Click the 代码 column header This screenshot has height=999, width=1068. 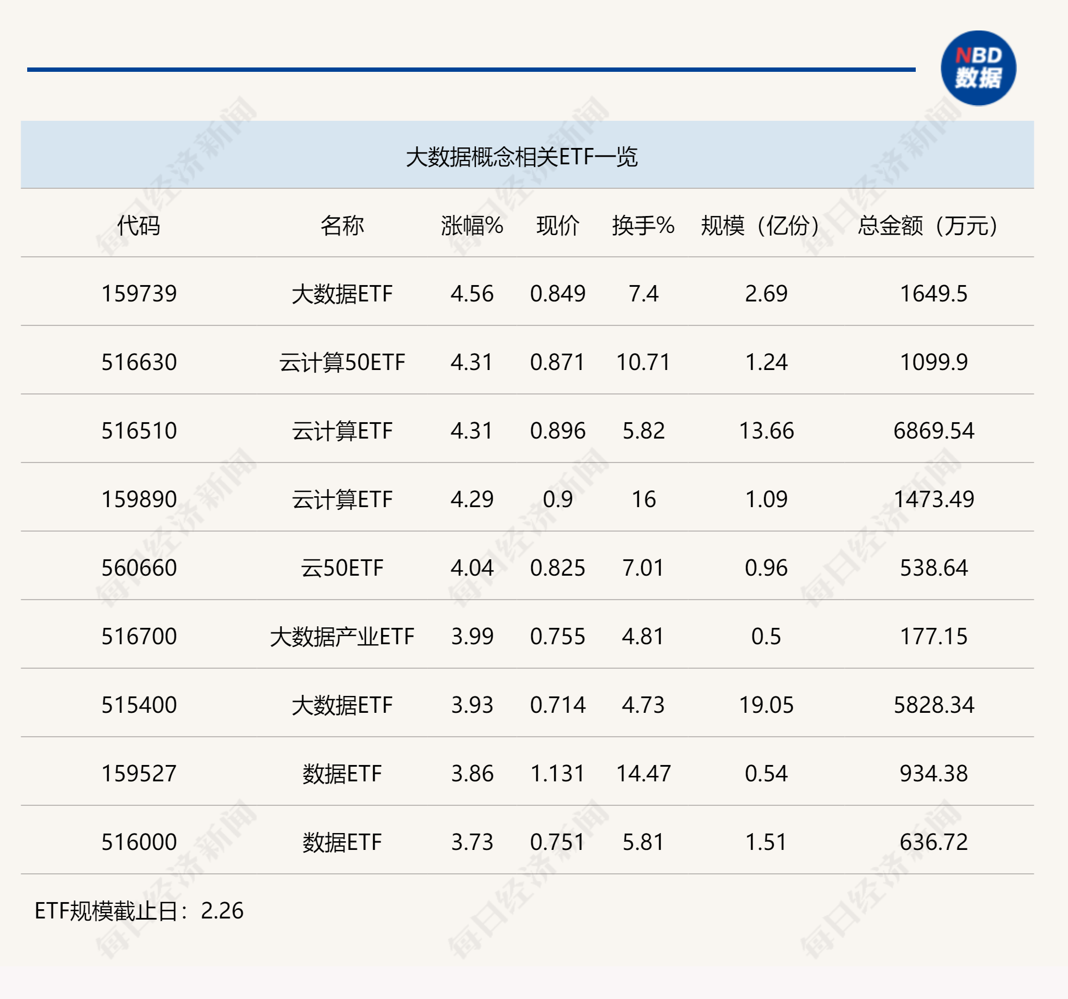coord(139,225)
